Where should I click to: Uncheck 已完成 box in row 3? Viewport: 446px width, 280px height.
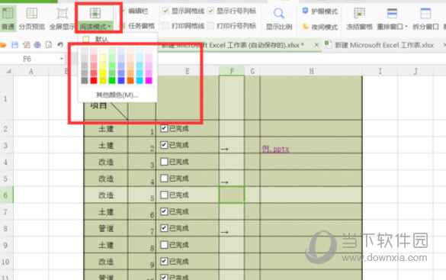point(164,145)
